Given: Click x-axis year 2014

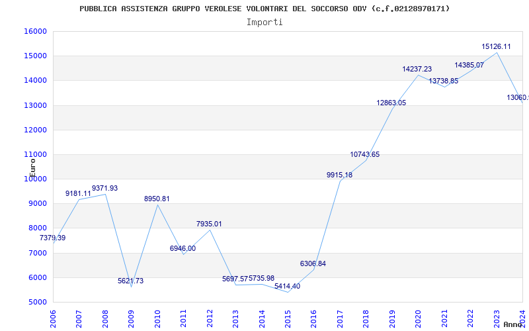Looking at the screenshot, I should (262, 318).
